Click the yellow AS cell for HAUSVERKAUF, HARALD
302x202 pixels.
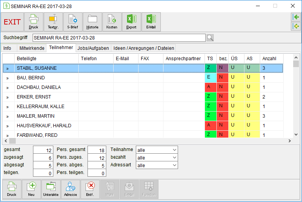coord(252,126)
